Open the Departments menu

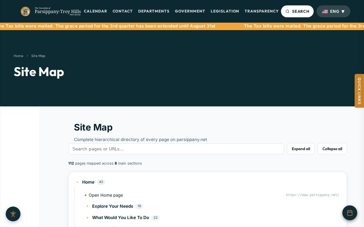tap(154, 11)
